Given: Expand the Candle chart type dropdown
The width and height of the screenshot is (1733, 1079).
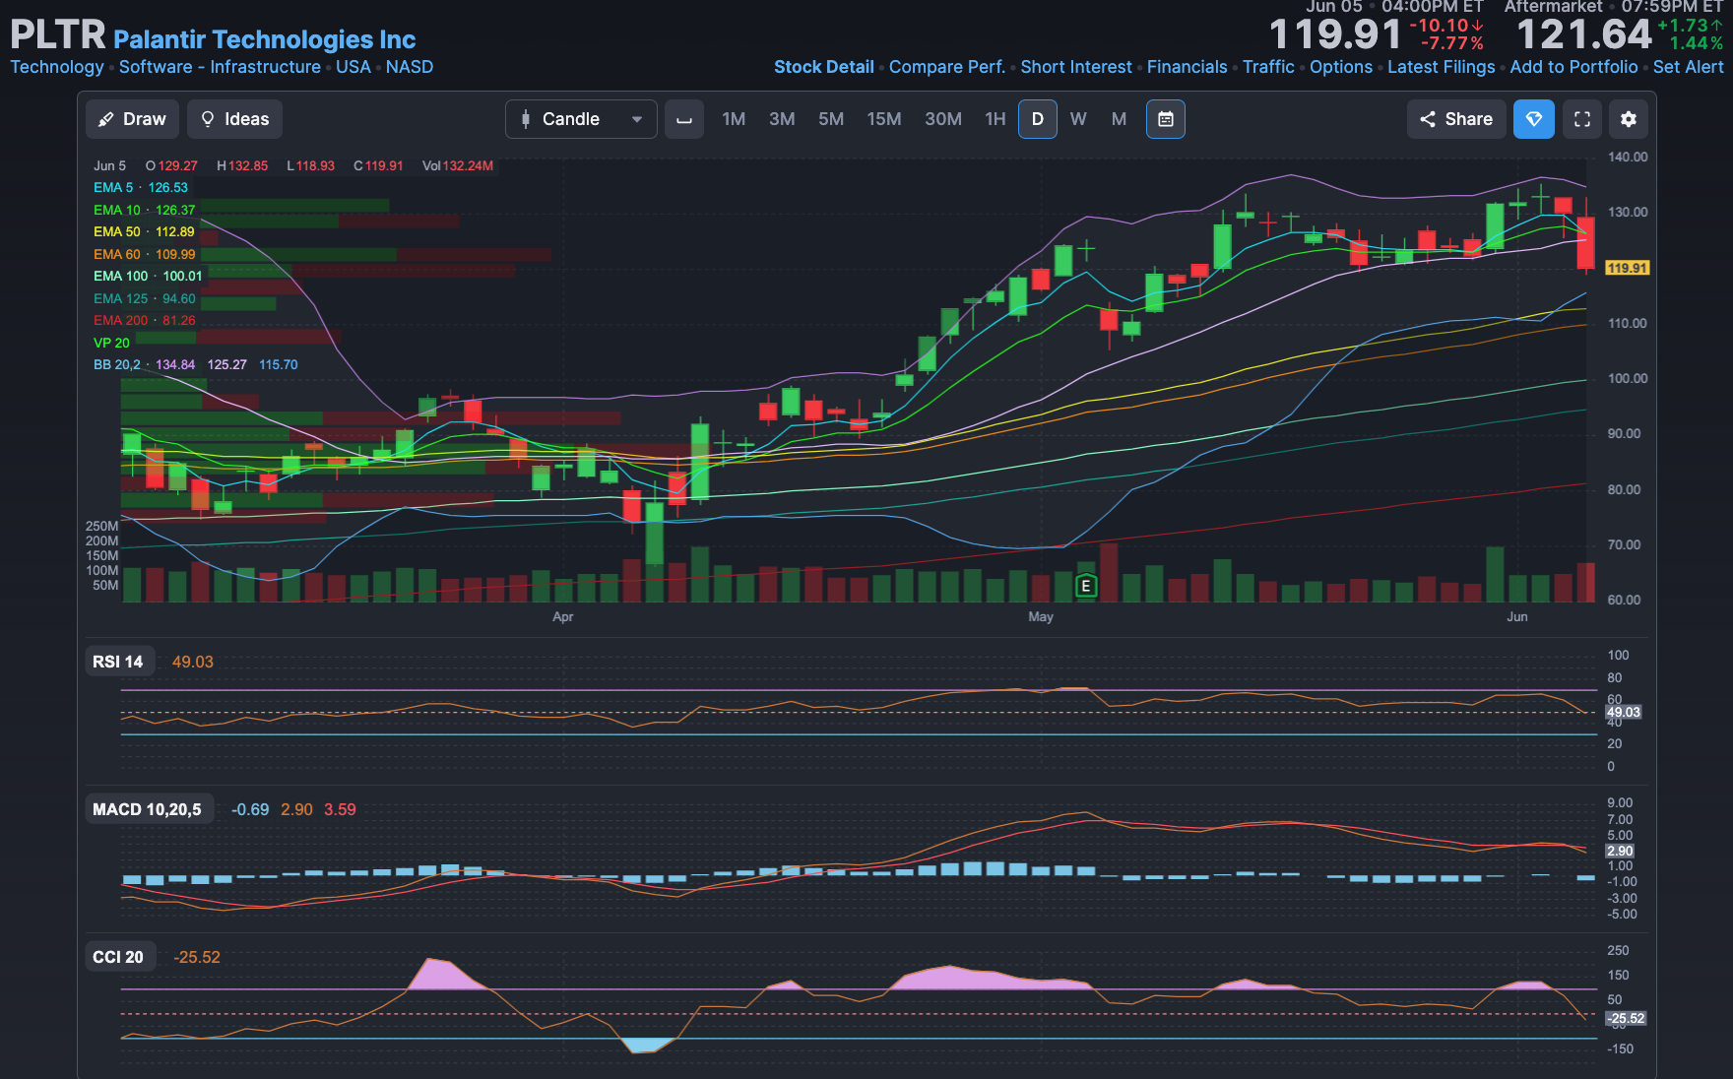Looking at the screenshot, I should pos(581,119).
